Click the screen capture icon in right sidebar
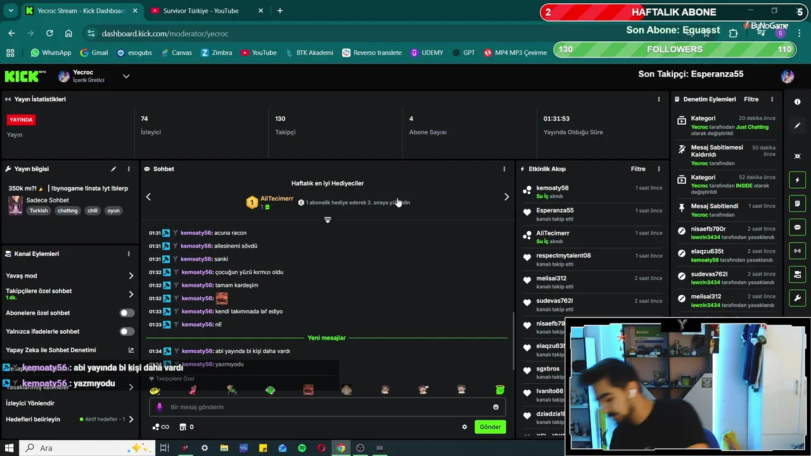Viewport: 811px width, 456px height. 797,156
